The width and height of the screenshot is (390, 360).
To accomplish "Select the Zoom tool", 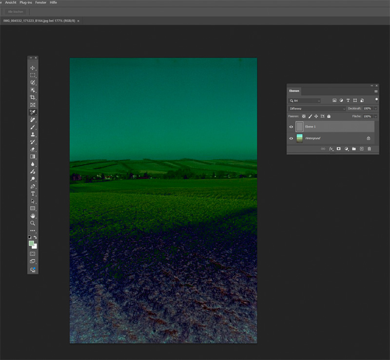I will pos(33,223).
